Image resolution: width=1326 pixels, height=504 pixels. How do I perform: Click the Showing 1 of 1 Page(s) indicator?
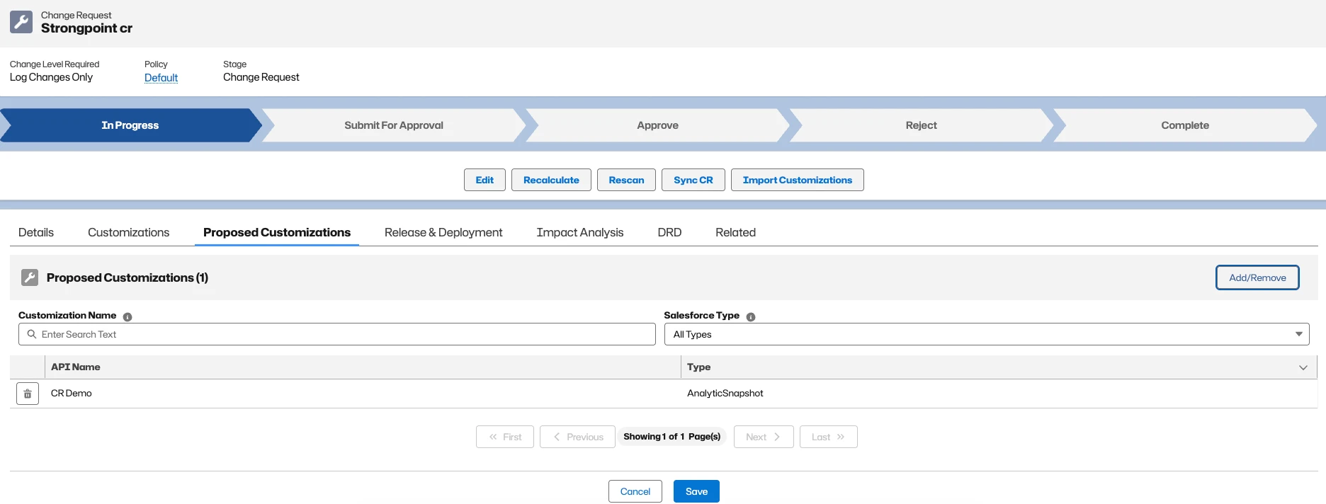[672, 437]
